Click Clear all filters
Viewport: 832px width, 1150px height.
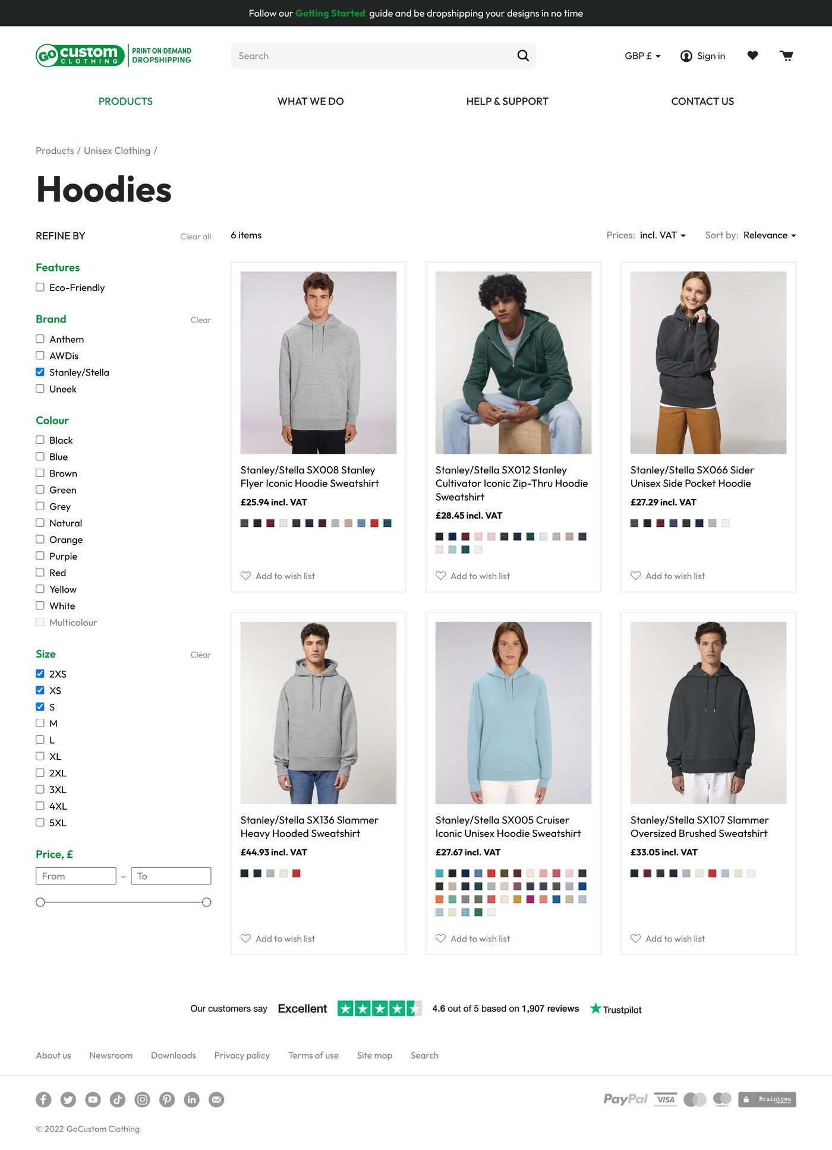196,236
